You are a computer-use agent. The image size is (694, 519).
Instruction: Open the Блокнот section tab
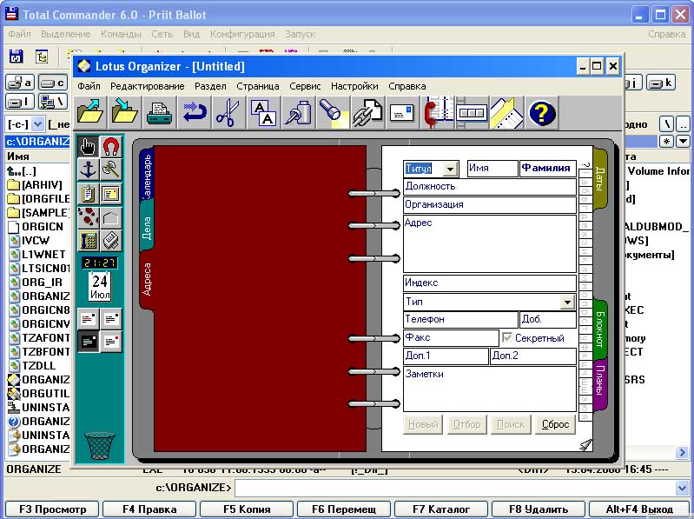pos(599,329)
